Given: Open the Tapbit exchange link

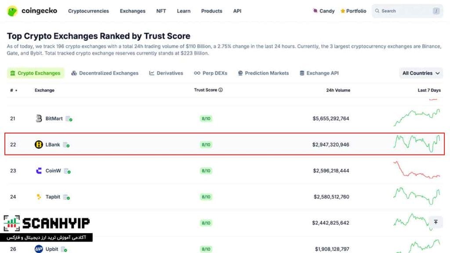Looking at the screenshot, I should pyautogui.click(x=53, y=197).
